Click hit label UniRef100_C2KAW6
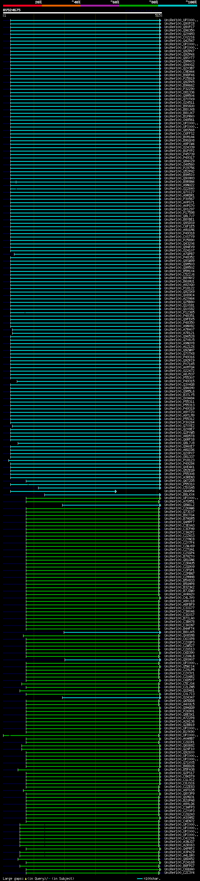Screen dimensions: 200x881 [179, 508]
